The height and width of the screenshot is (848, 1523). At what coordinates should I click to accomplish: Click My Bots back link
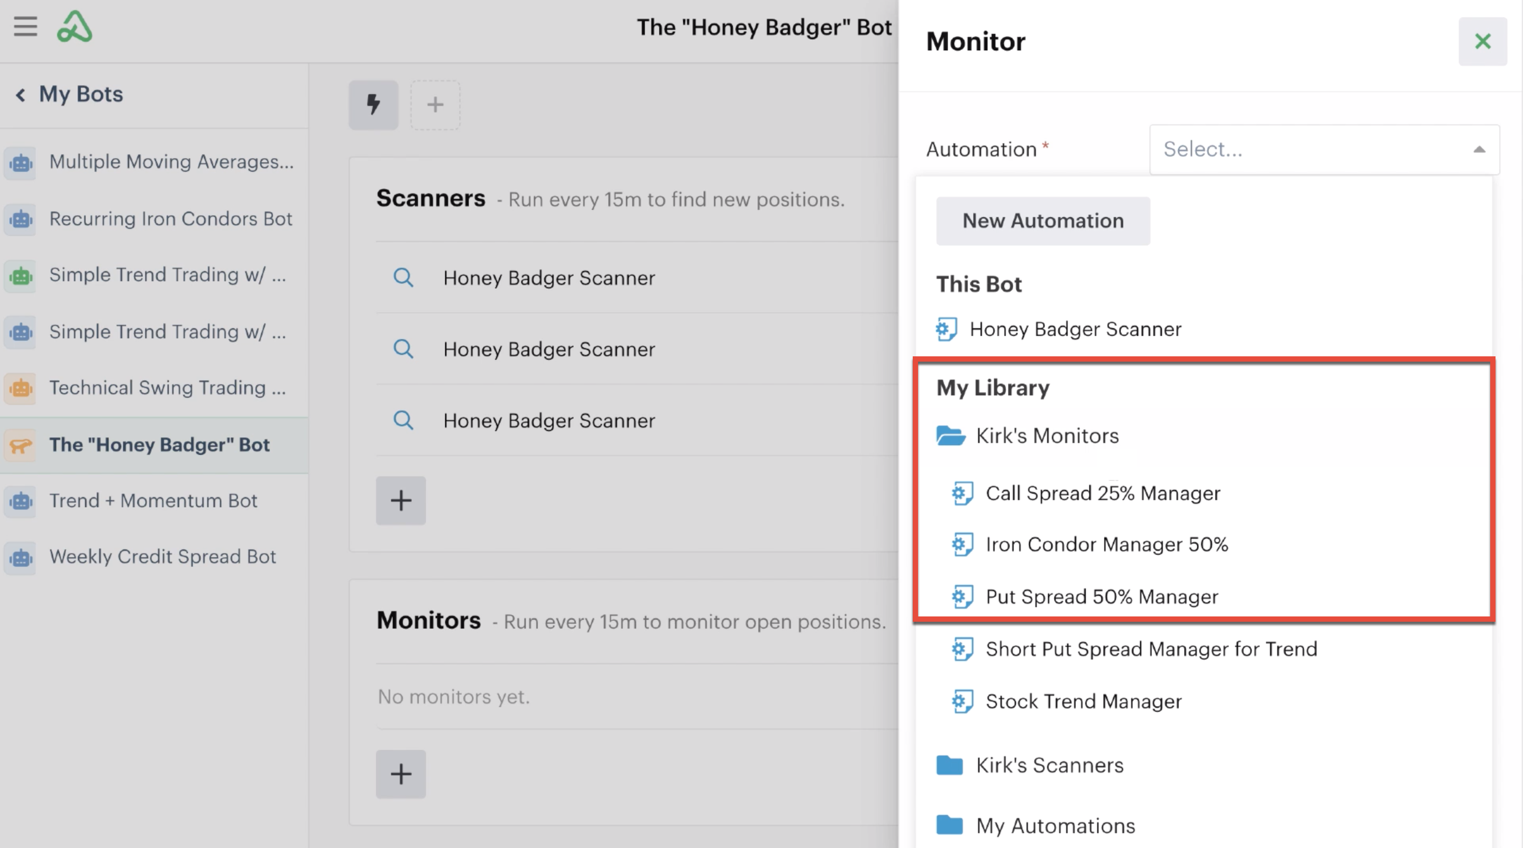pos(81,95)
